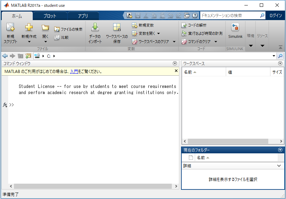Screen dimensions: 286x199
Task: Click 変数を開く (Open Variable)
Action: 144,33
